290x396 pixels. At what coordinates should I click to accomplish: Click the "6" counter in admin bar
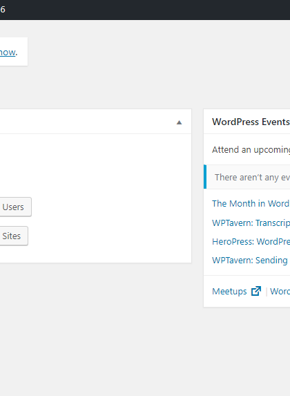tap(3, 10)
